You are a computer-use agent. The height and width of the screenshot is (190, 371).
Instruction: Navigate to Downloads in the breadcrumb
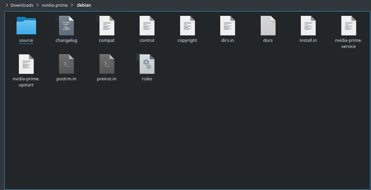[22, 5]
